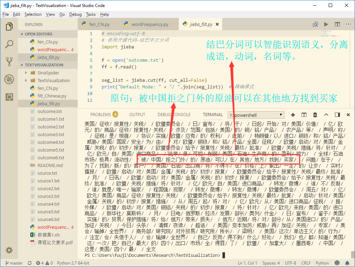The height and width of the screenshot is (267, 355).
Task: Open the View menu
Action: pyautogui.click(x=51, y=14)
